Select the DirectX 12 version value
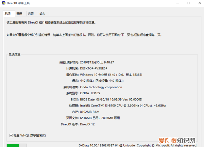This screenshot has height=147, width=204. click(87, 124)
